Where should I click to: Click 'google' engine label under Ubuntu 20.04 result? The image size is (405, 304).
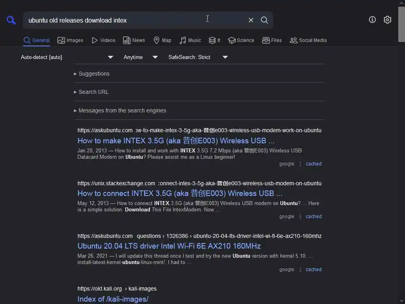pos(286,270)
